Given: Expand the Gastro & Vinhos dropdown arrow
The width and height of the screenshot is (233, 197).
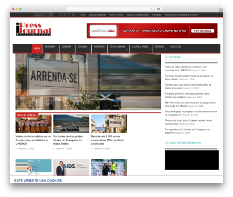Looking at the screenshot, I should [x=150, y=49].
